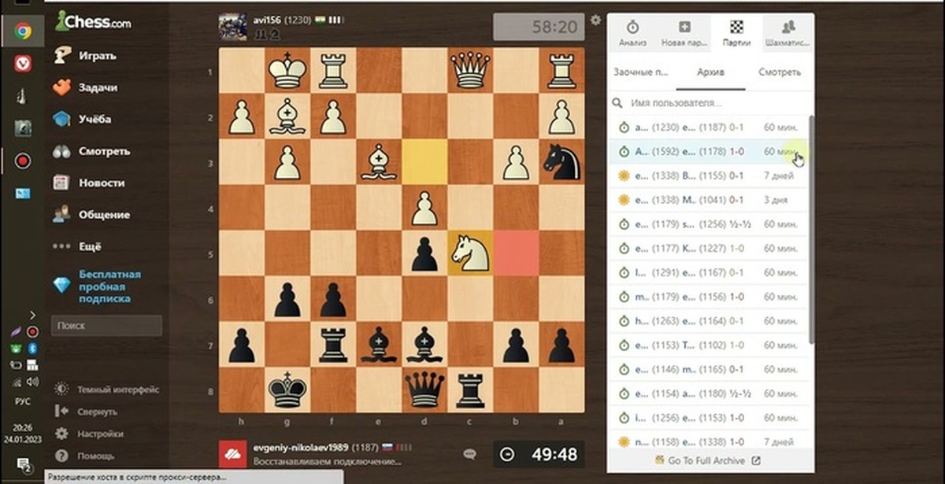Click Go To Full Archive link
The height and width of the screenshot is (484, 945).
point(706,460)
